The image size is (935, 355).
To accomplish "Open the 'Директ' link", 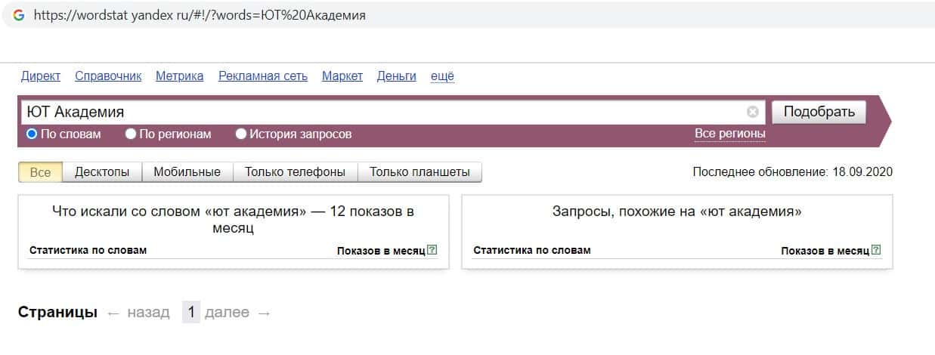I will click(41, 76).
